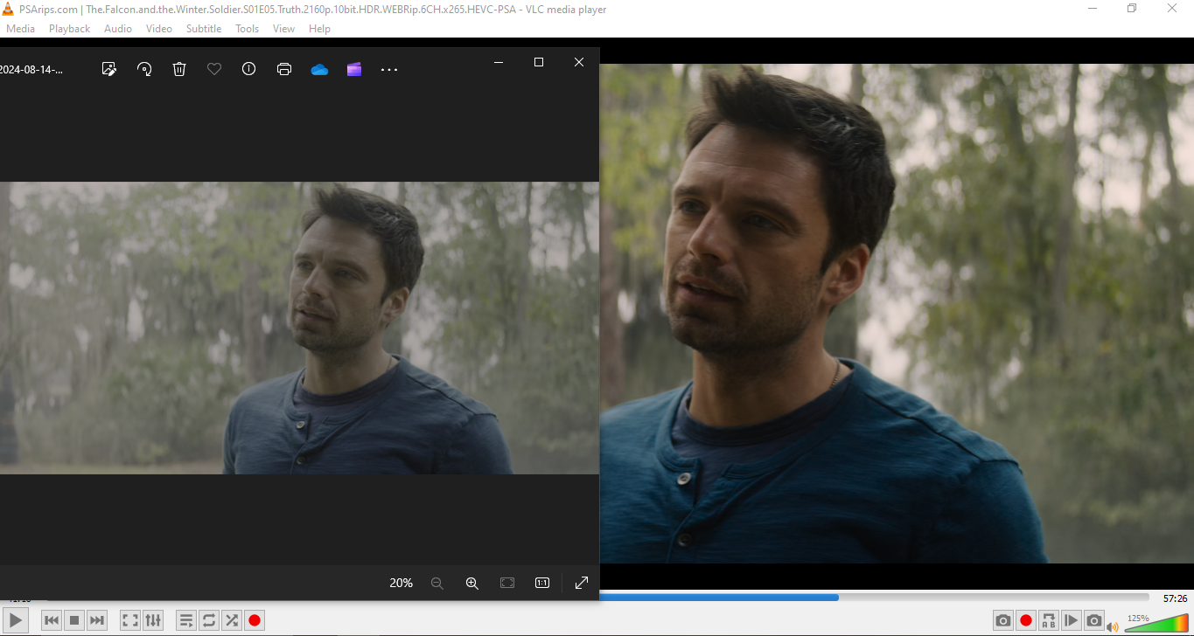Expand the three-dots more options menu

point(389,69)
